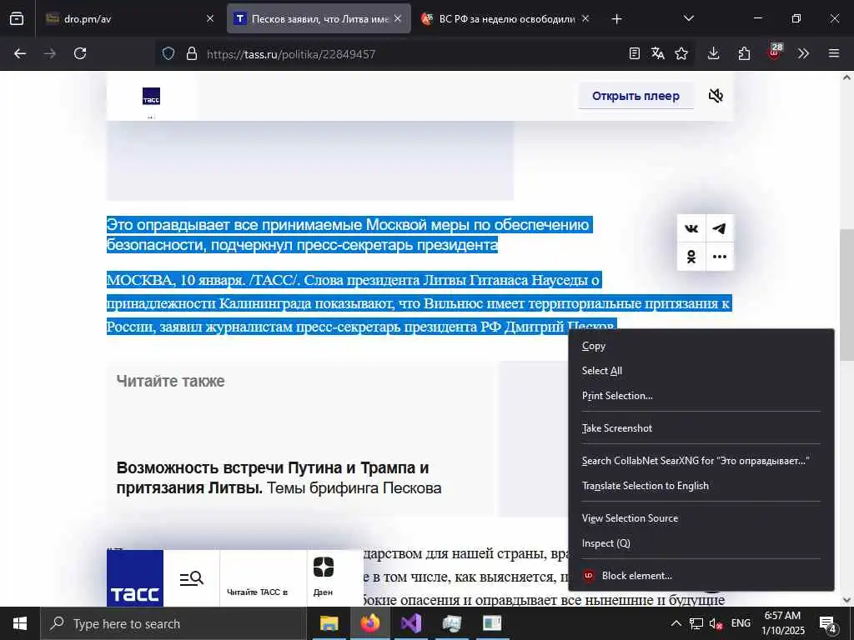Open the translate page icon
The image size is (854, 640).
pyautogui.click(x=658, y=53)
